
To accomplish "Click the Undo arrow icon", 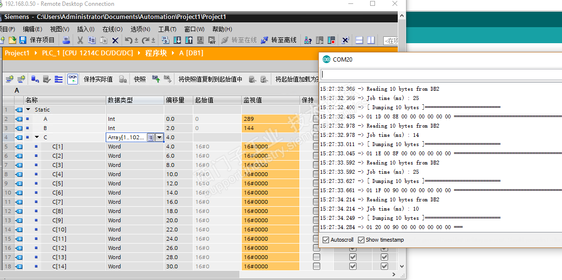I will 128,40.
